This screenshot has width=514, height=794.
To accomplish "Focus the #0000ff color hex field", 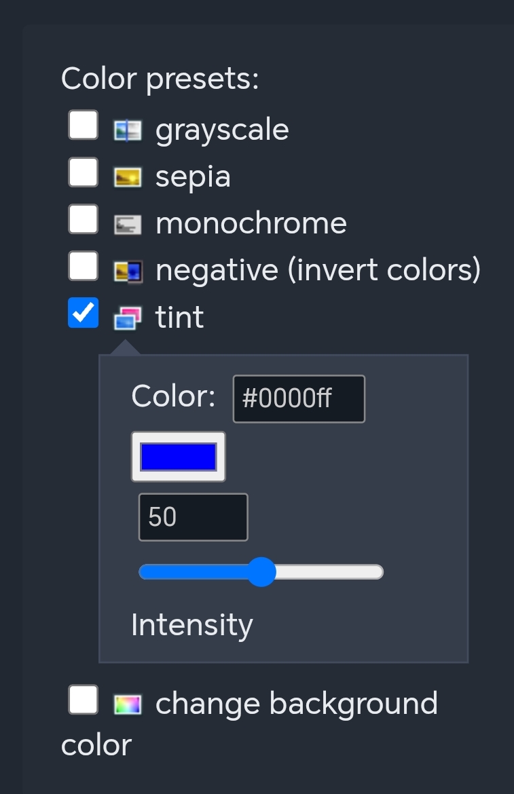I will 299,399.
